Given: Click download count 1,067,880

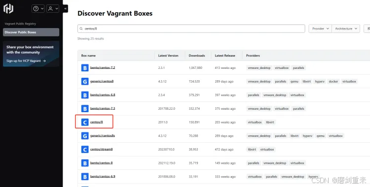Looking at the screenshot, I should pos(195,68).
